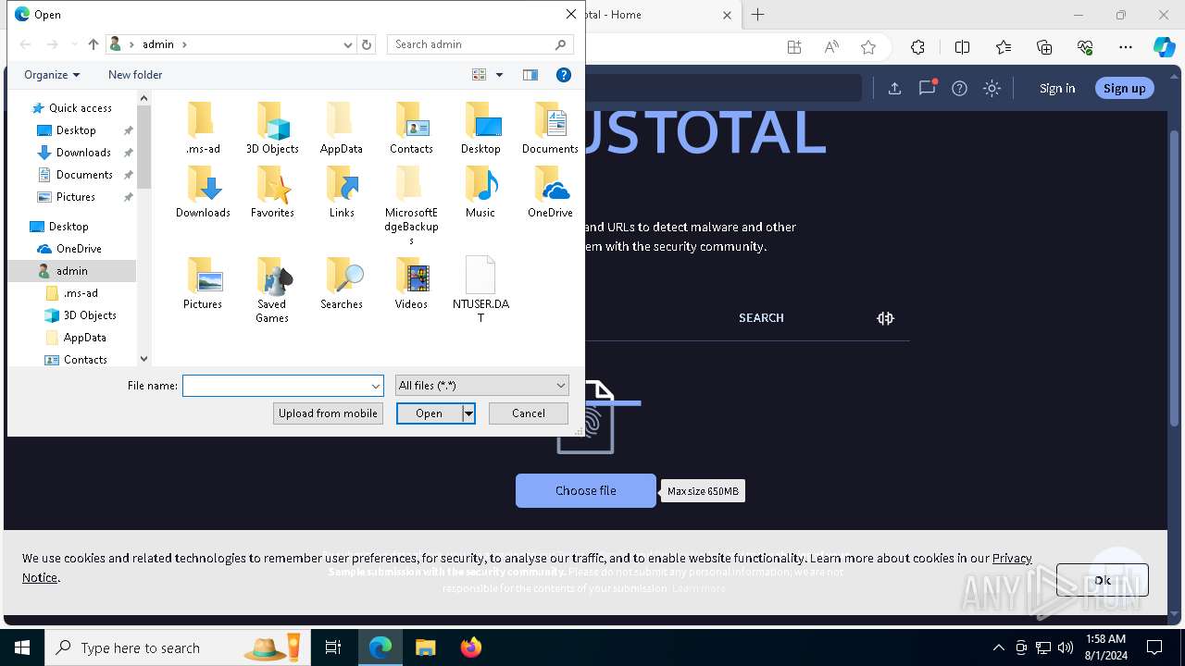Cancel the Open dialog

[x=529, y=413]
